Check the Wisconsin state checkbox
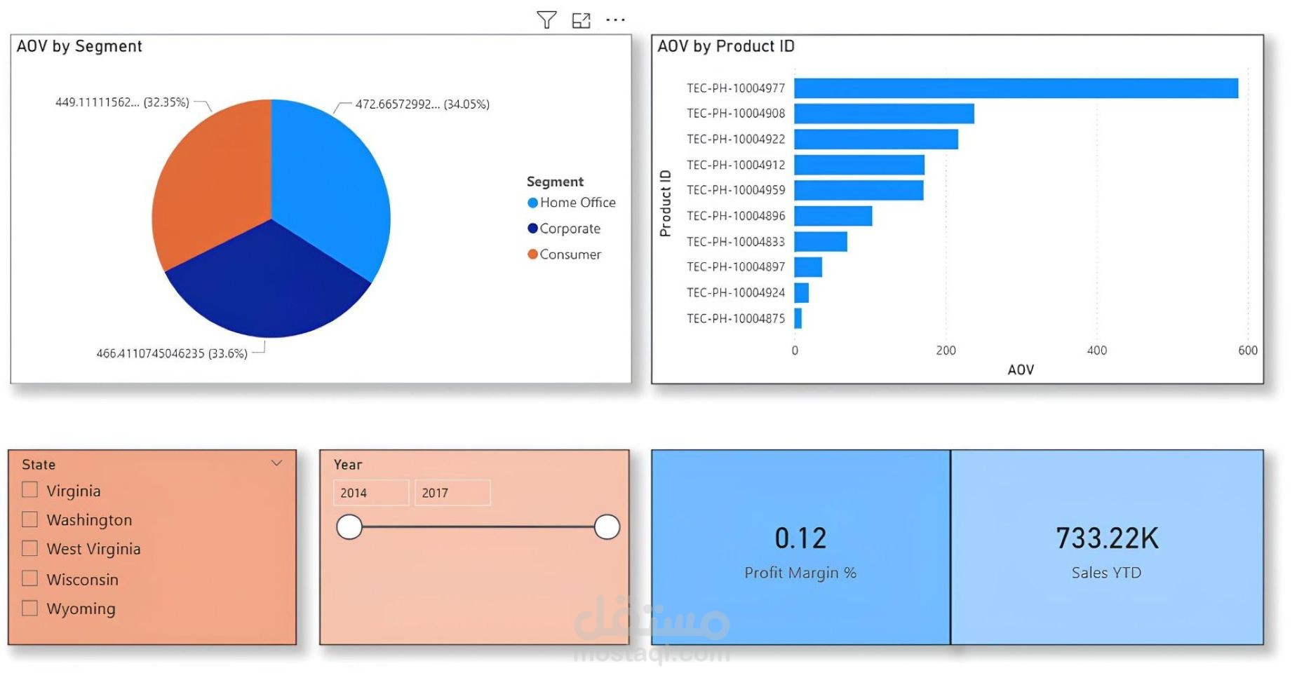Viewport: 1304px width, 680px height. click(29, 578)
